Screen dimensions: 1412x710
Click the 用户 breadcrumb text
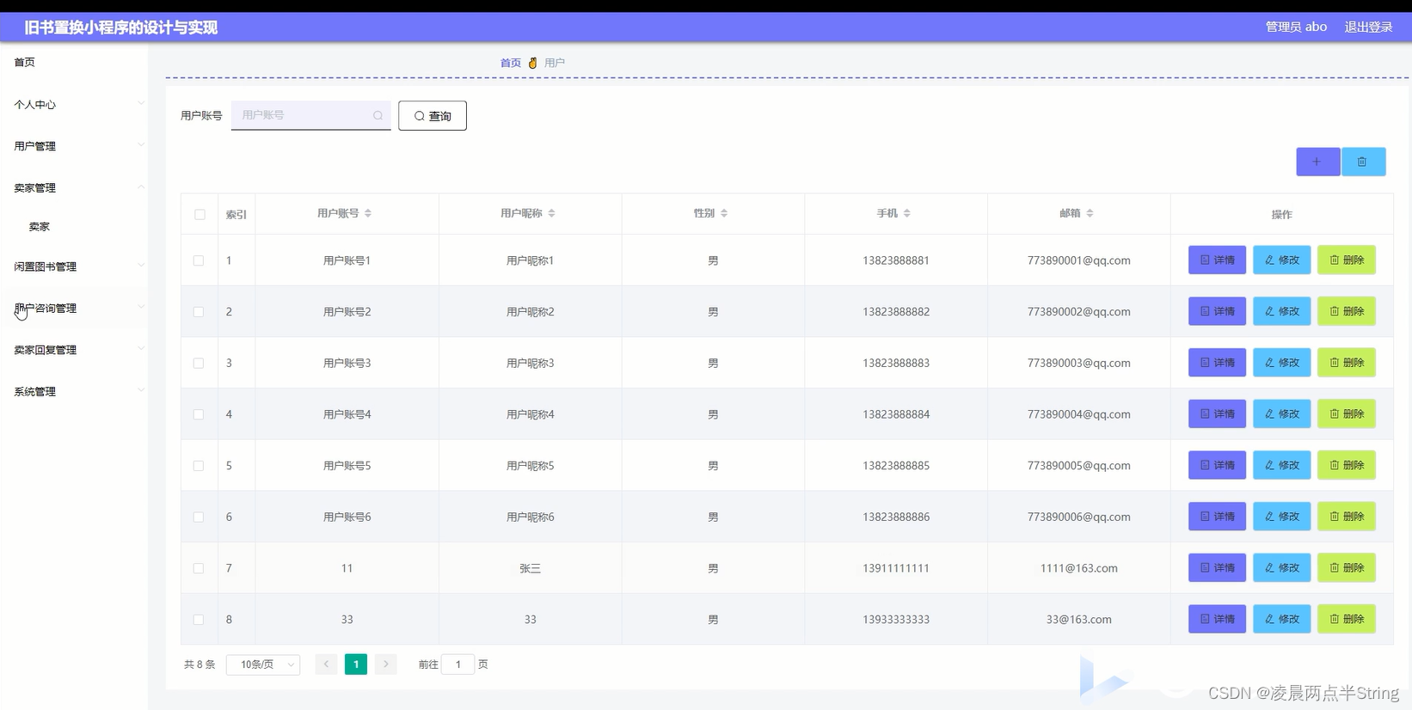pyautogui.click(x=555, y=63)
